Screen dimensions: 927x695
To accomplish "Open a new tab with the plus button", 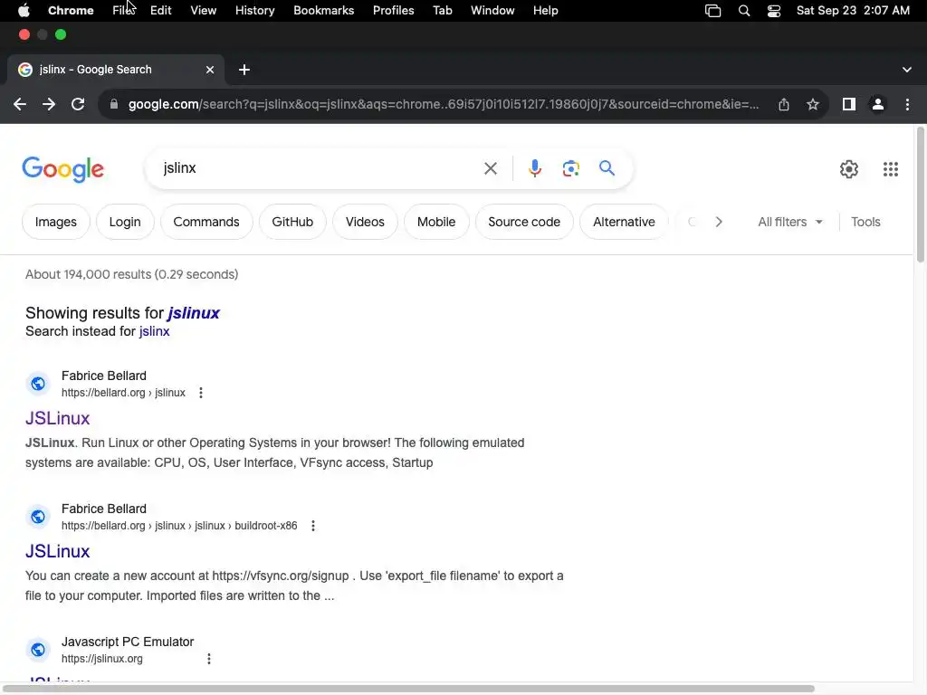I will pos(244,70).
